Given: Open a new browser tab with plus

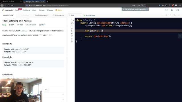Looking at the screenshot, I should click(47, 2).
